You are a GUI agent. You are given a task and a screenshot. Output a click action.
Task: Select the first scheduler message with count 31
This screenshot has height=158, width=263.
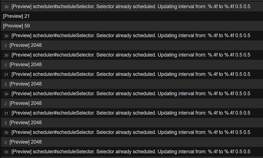click(131, 74)
